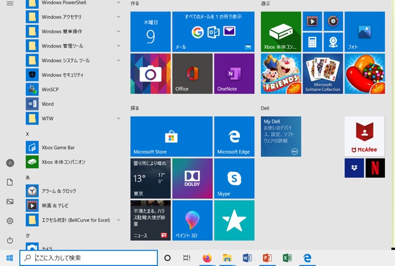Open the Dolby tile
The image size is (395, 266).
192,178
